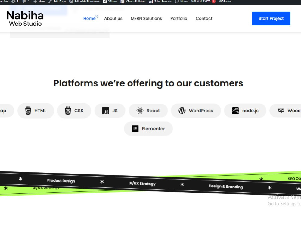Click the Sales Booster bar chart icon
This screenshot has height=226, width=301.
tap(151, 2)
